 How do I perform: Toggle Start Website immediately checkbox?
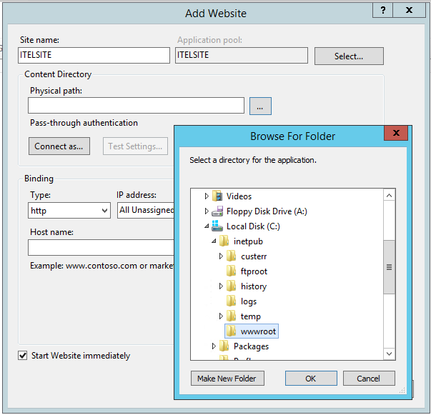click(x=23, y=356)
